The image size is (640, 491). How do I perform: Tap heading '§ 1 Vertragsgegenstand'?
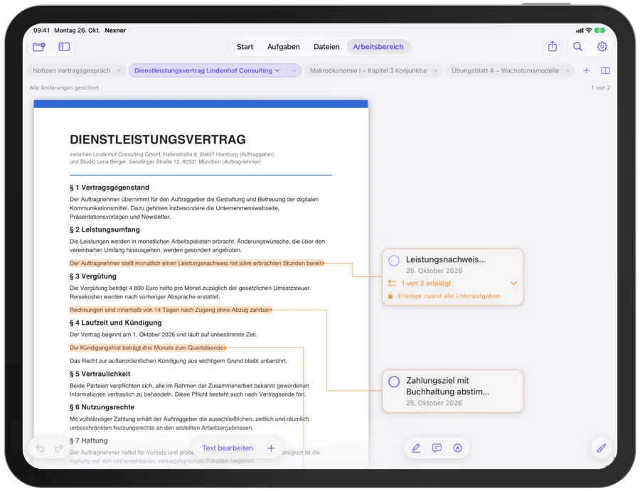110,188
